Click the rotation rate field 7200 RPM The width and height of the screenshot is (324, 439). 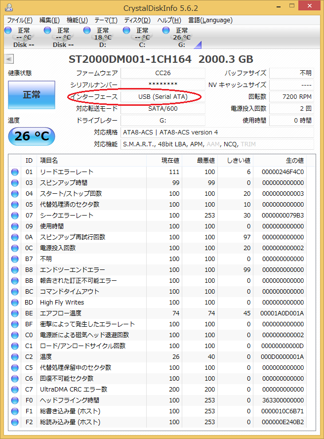[x=291, y=96]
